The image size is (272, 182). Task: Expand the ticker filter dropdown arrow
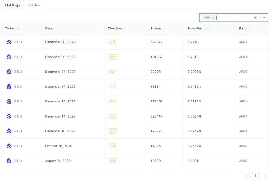[264, 17]
